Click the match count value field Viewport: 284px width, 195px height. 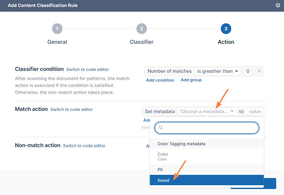pos(248,71)
